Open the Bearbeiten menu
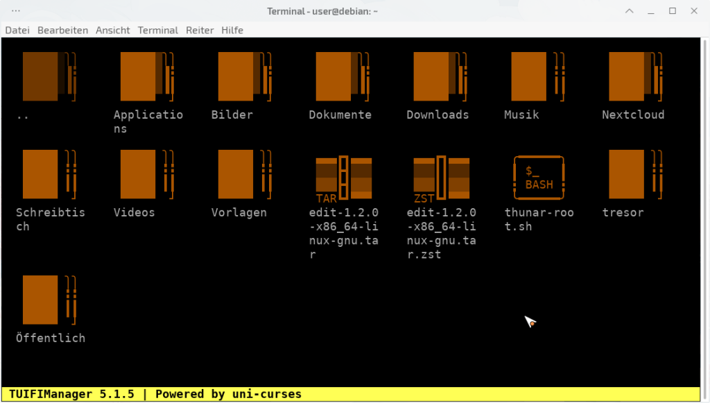Viewport: 710px width, 403px height. click(x=62, y=31)
